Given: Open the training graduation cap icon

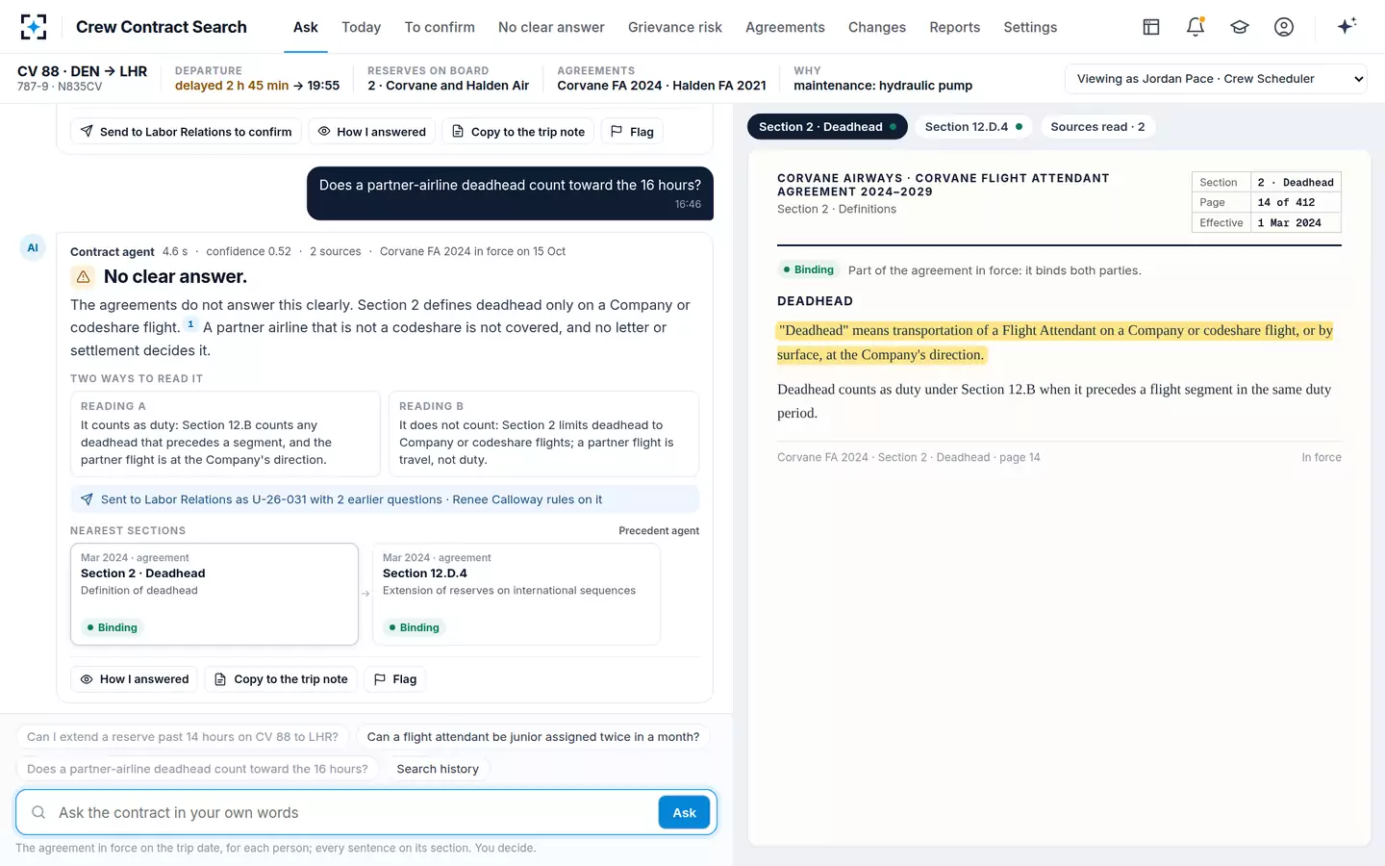Looking at the screenshot, I should pyautogui.click(x=1240, y=27).
